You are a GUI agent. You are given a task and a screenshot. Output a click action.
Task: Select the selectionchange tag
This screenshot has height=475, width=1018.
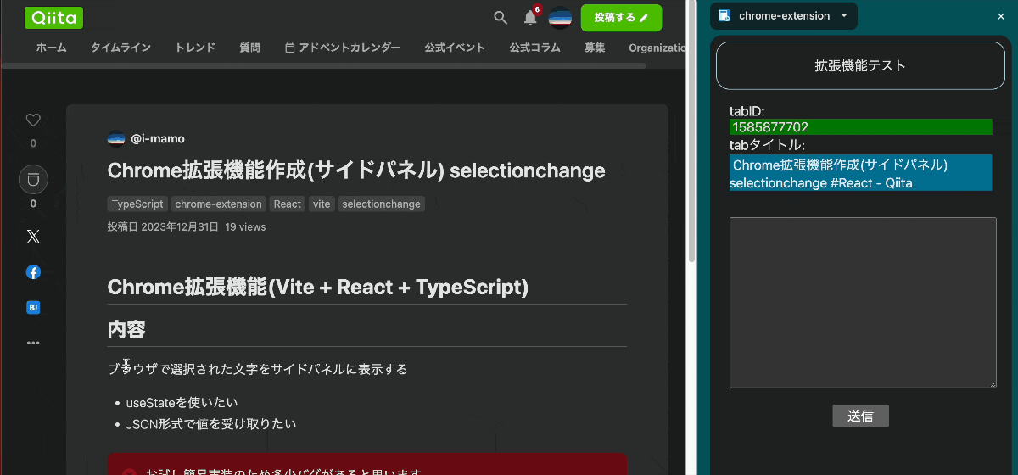(381, 204)
